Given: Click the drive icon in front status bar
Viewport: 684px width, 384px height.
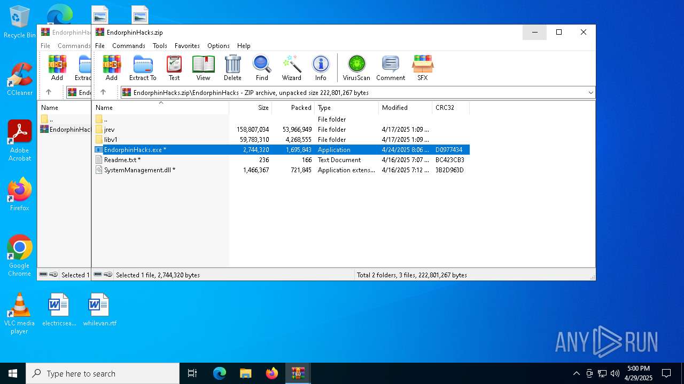Looking at the screenshot, I should 98,275.
